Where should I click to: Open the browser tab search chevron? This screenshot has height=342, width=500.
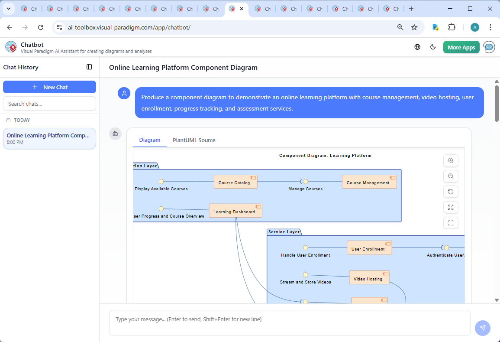pyautogui.click(x=8, y=8)
